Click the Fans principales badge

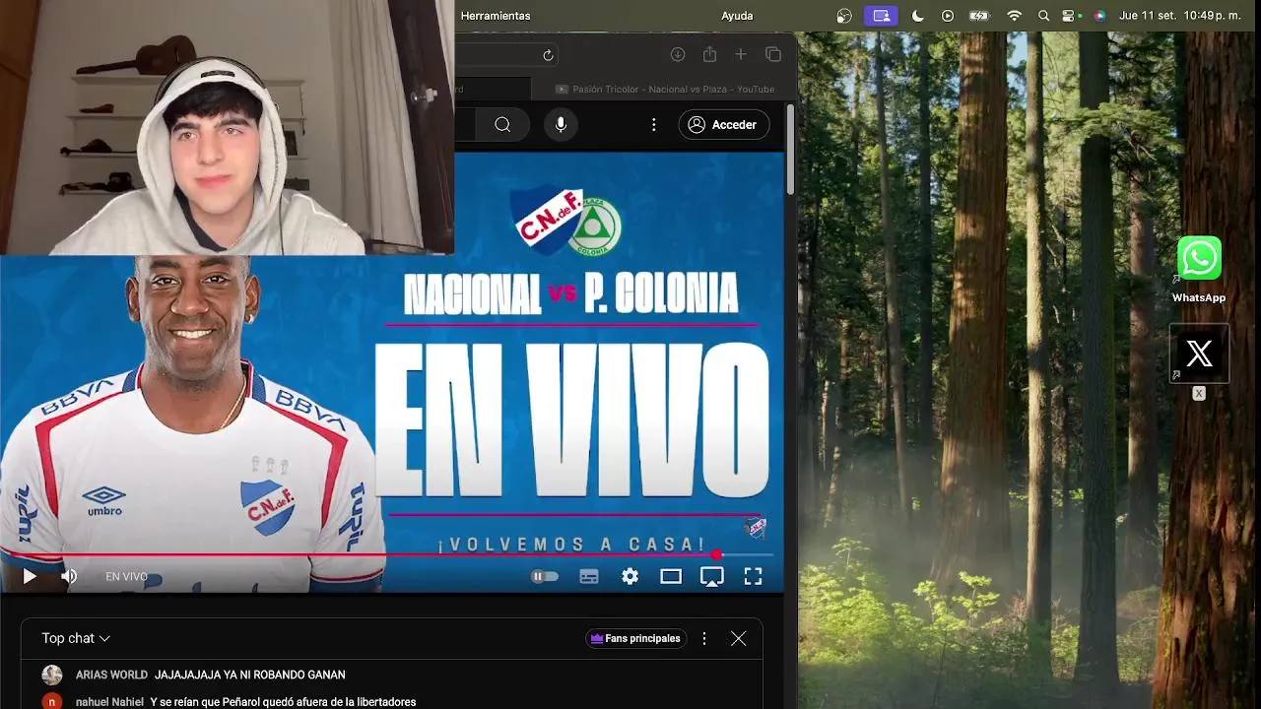coord(635,638)
